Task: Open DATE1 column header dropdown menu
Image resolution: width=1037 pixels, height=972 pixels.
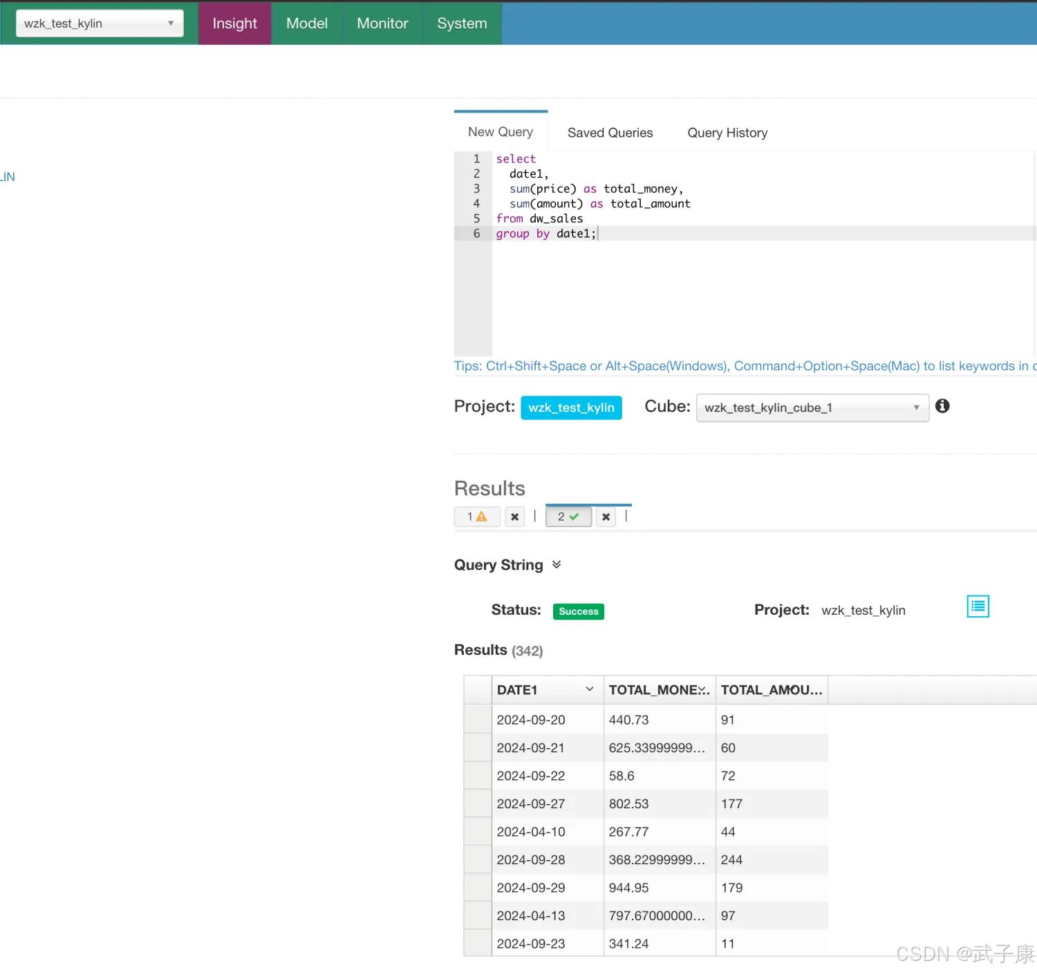Action: [590, 689]
